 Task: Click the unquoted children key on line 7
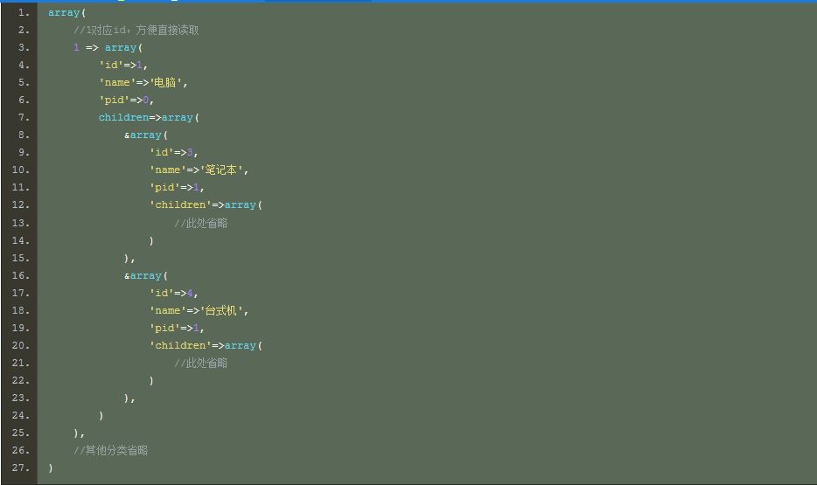click(123, 117)
